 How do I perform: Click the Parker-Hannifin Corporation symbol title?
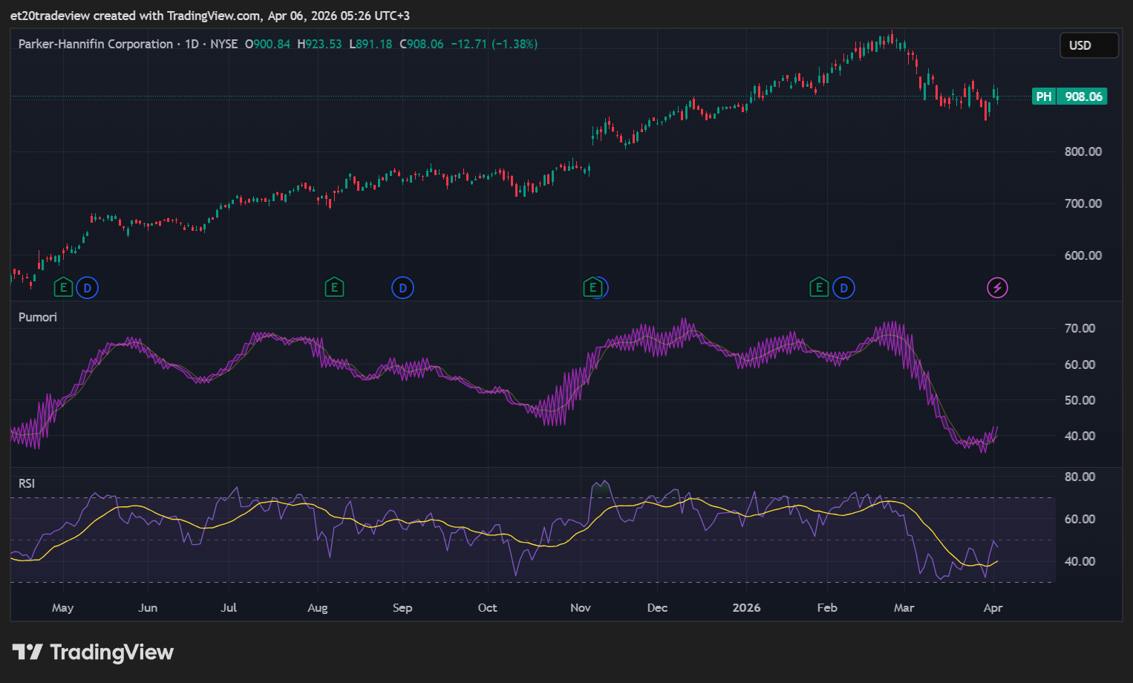96,44
